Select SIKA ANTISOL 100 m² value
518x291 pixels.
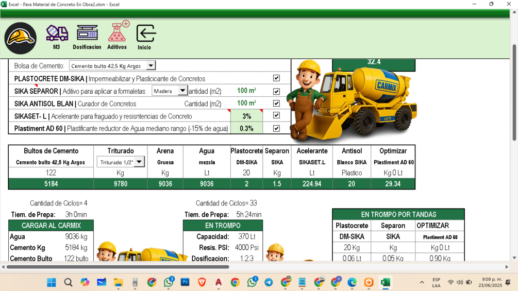pos(246,104)
